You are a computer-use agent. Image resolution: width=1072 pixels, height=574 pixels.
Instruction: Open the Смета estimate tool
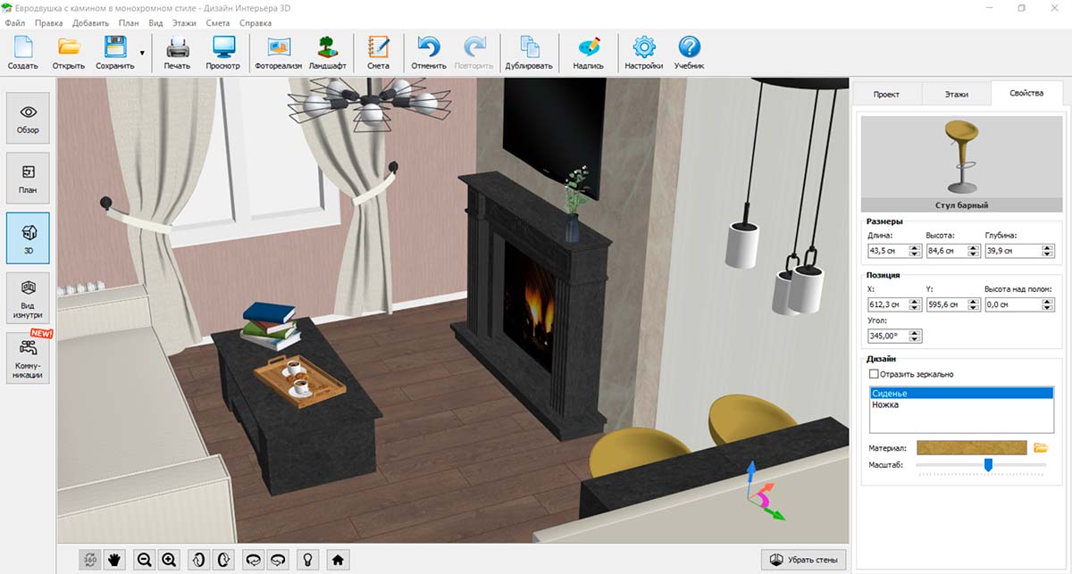(x=378, y=52)
